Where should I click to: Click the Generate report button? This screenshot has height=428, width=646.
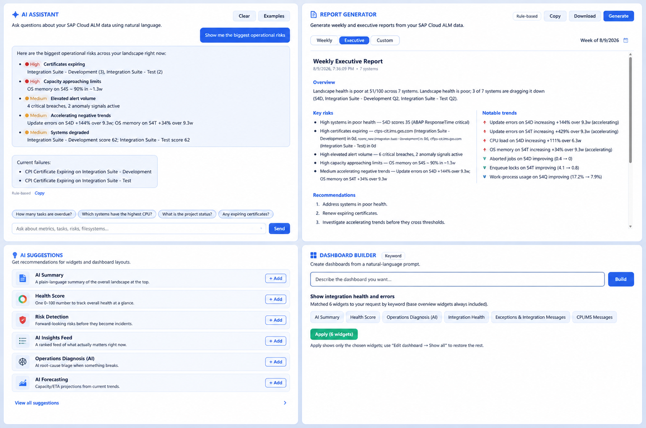(618, 16)
